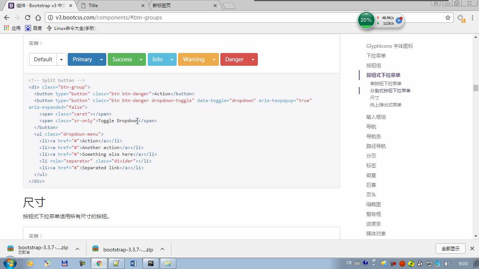Open the 应用 apps shortcut in bookmarks bar

(x=12, y=28)
